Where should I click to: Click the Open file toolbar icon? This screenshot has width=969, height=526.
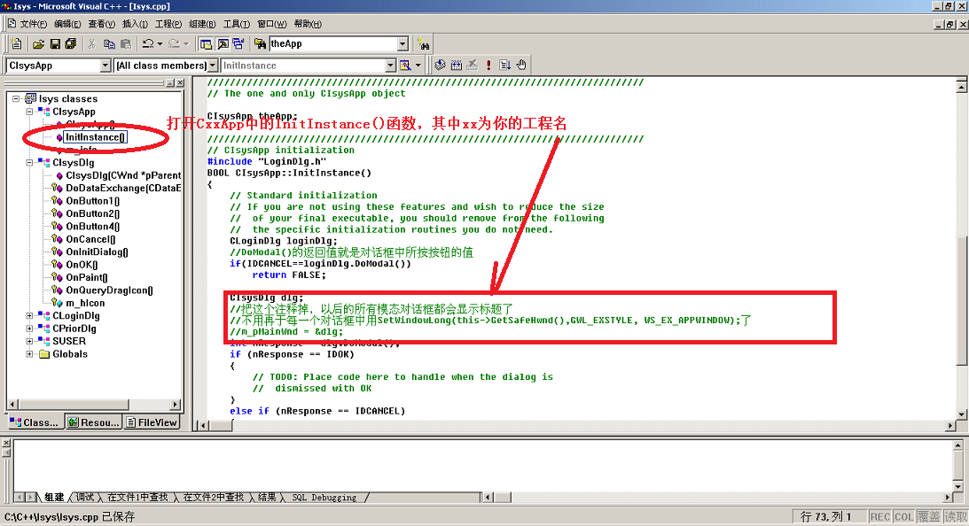(38, 43)
